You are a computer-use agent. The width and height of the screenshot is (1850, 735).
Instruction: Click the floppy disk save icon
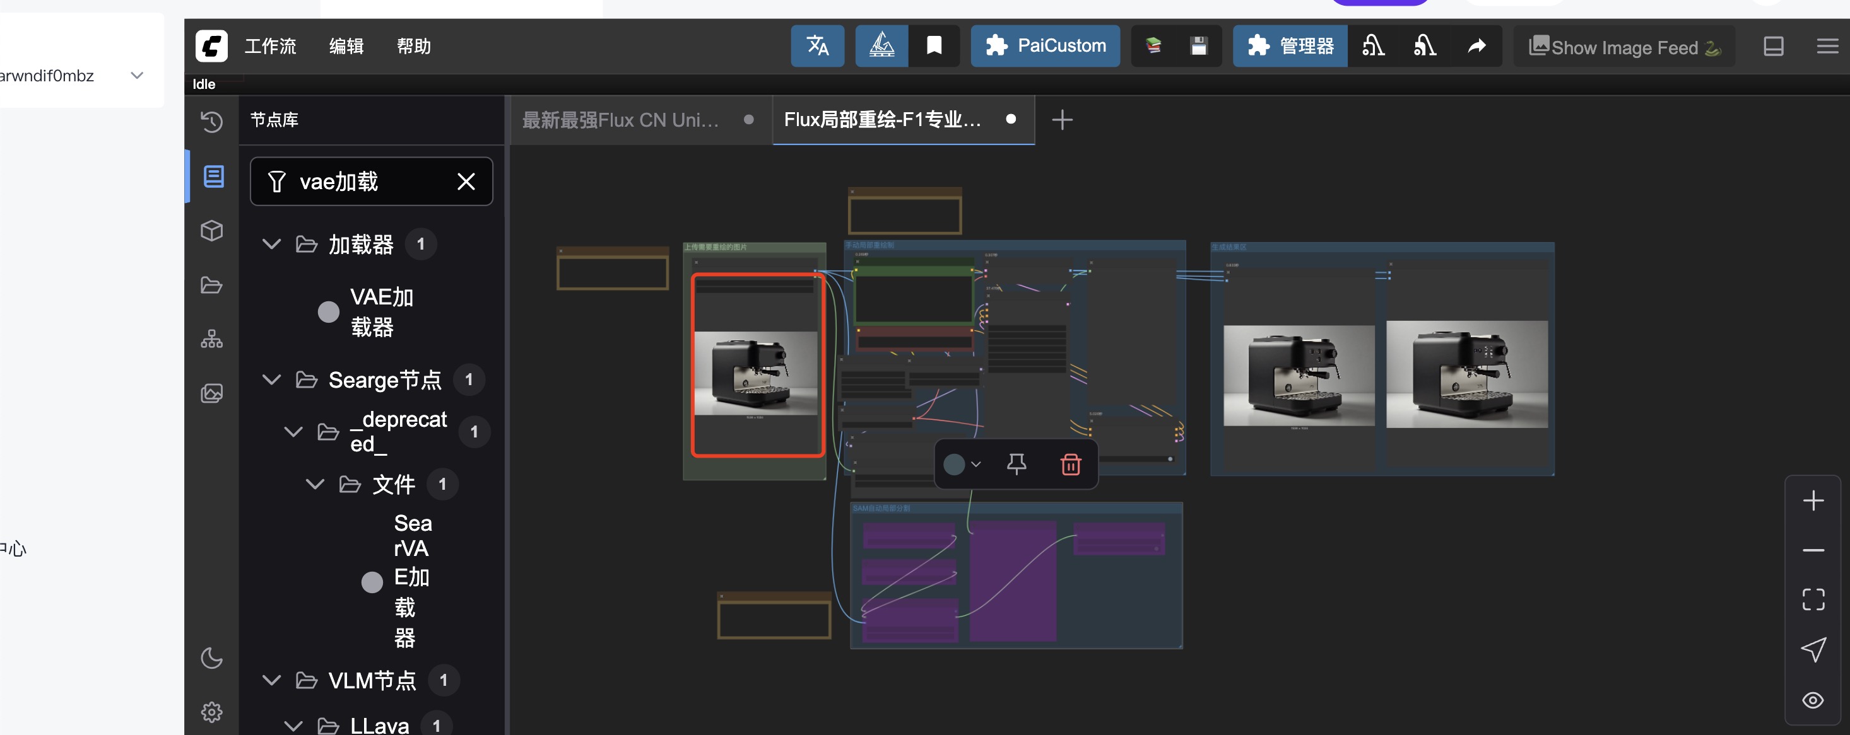(x=1198, y=46)
